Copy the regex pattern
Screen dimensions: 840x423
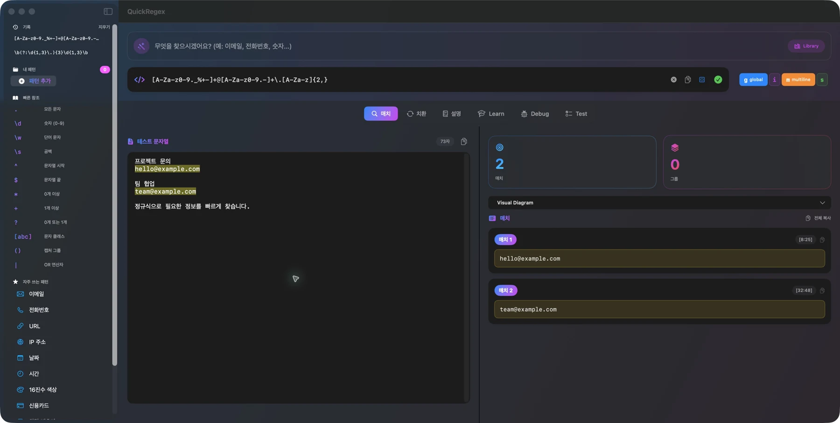[688, 80]
